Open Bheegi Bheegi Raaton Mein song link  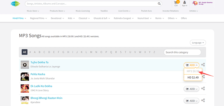tap(46, 98)
